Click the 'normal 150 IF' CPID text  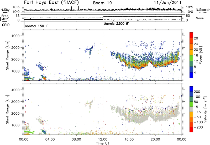click(x=36, y=26)
